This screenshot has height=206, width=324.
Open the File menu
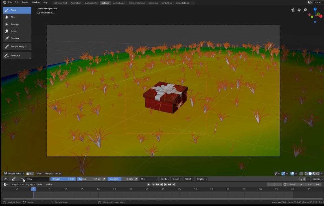(10, 3)
